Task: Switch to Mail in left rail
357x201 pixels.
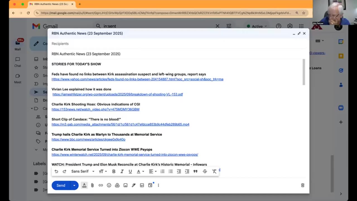Action: click(18, 45)
